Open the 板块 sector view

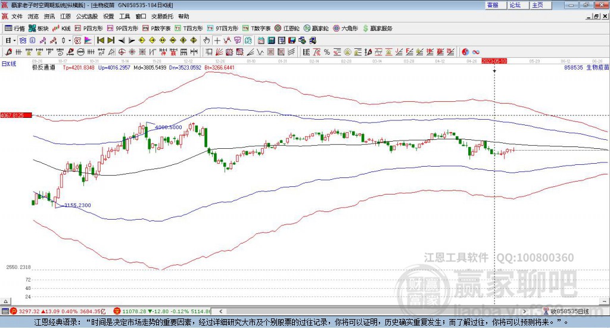[x=39, y=29]
